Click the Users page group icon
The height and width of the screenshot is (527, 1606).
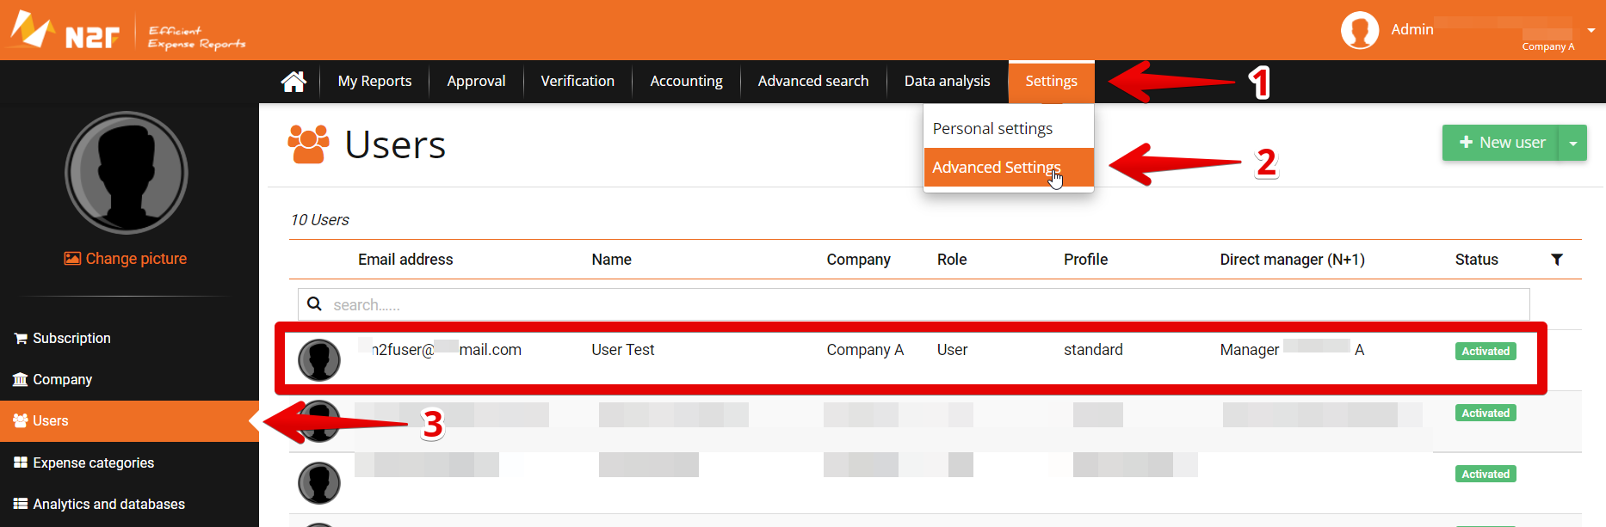tap(309, 144)
